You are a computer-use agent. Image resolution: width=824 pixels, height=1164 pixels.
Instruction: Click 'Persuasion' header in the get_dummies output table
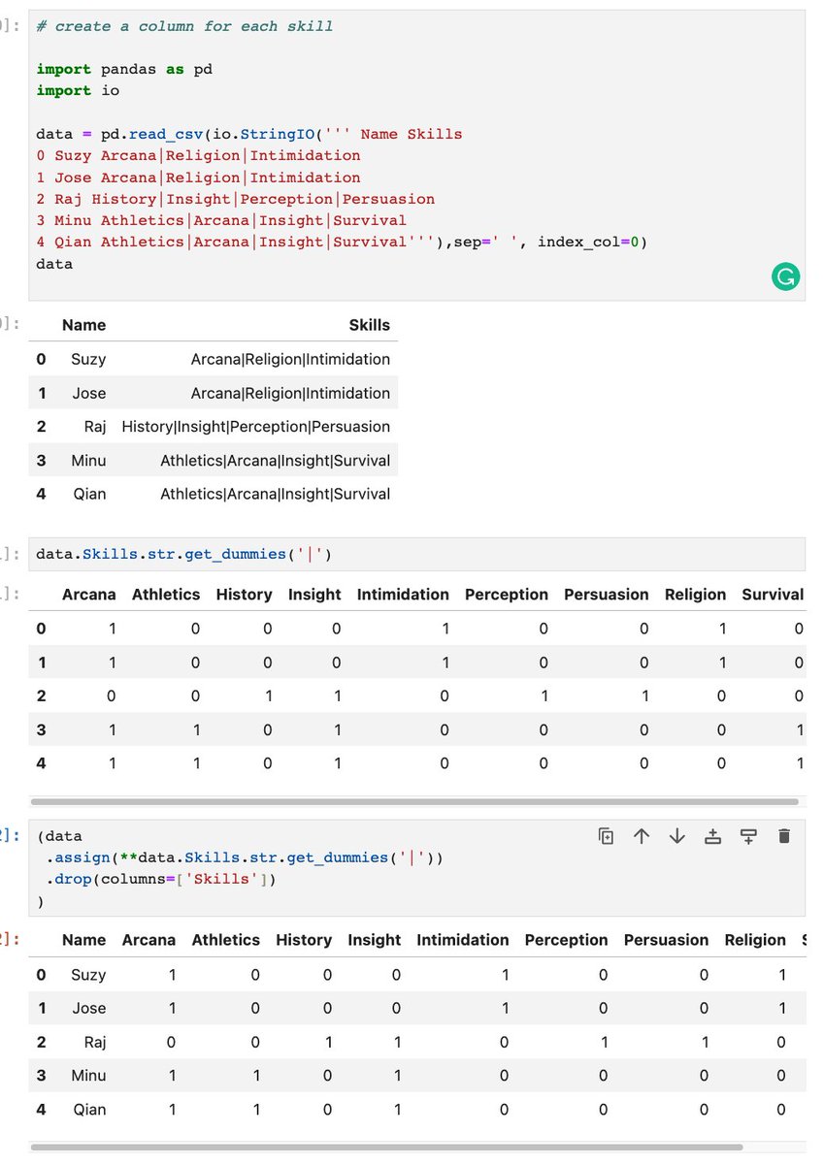(x=607, y=595)
